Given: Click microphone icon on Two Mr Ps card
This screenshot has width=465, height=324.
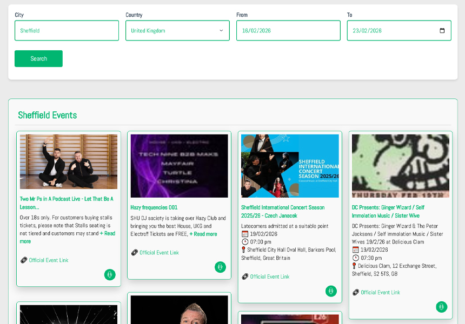Looking at the screenshot, I should pyautogui.click(x=110, y=275).
